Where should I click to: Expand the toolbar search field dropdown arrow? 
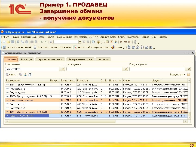[80, 42]
